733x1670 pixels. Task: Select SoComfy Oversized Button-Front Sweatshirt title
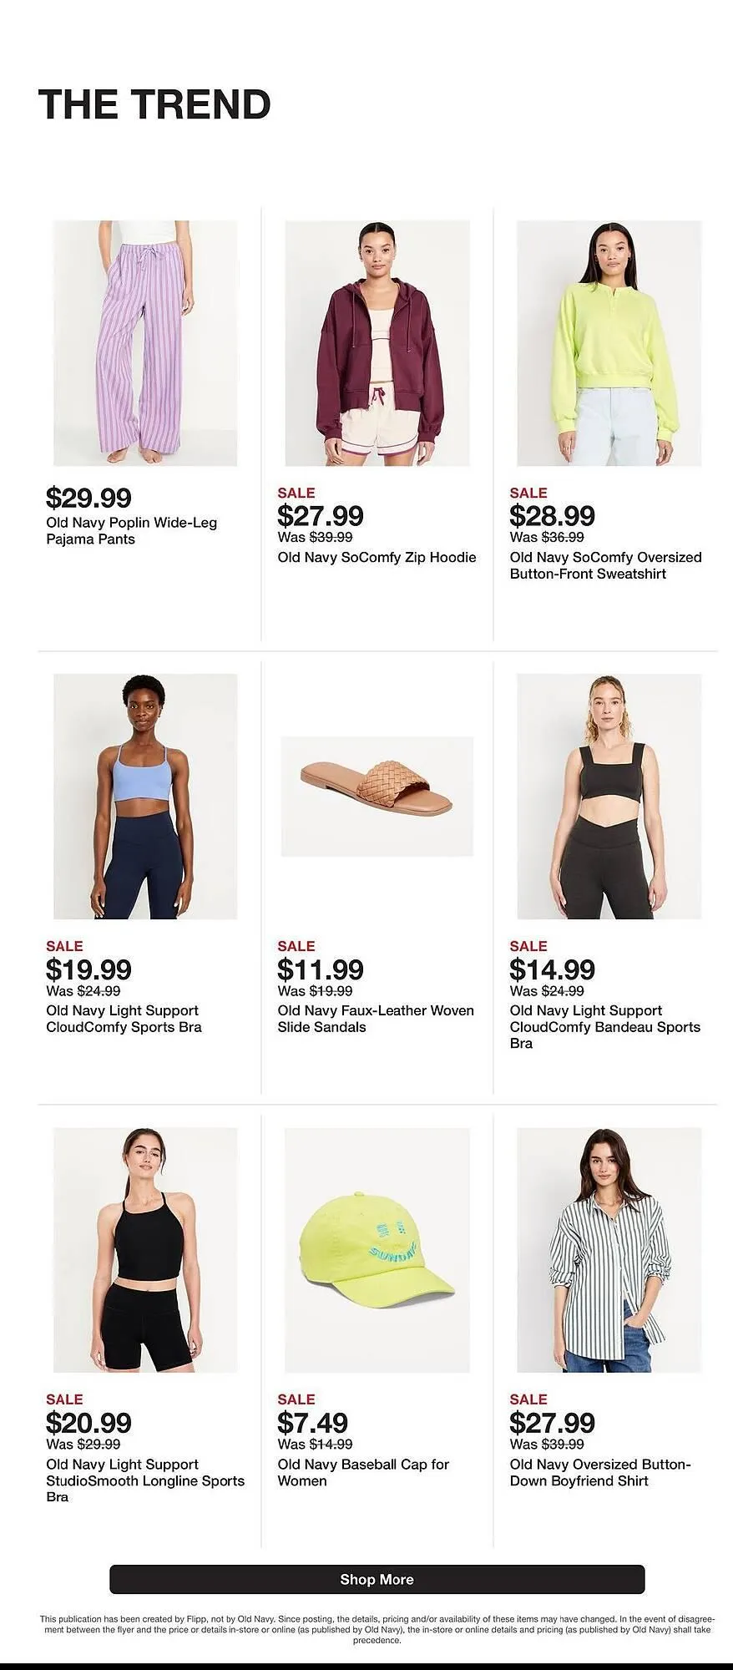pos(606,565)
